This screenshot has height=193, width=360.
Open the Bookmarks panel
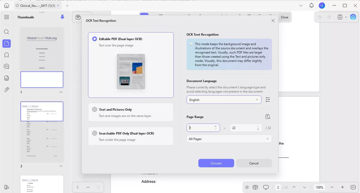click(x=7, y=55)
